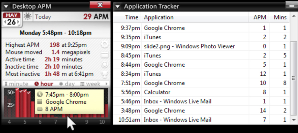The height and width of the screenshot is (133, 298).
Task: Select the 7:51pm Google Chrome row
Action: [x=201, y=83]
